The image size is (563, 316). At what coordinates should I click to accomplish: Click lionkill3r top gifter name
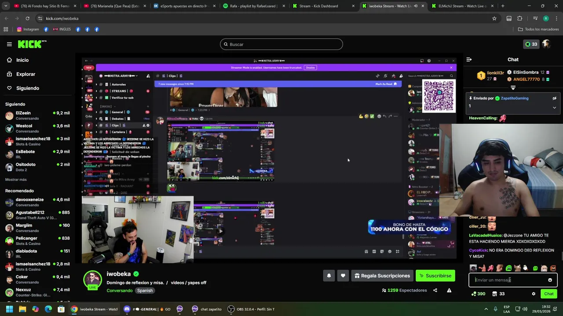click(495, 73)
